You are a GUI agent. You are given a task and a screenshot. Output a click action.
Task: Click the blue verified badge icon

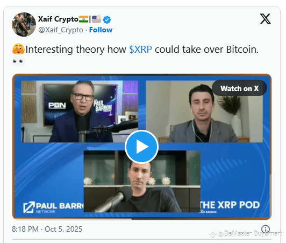(x=106, y=19)
